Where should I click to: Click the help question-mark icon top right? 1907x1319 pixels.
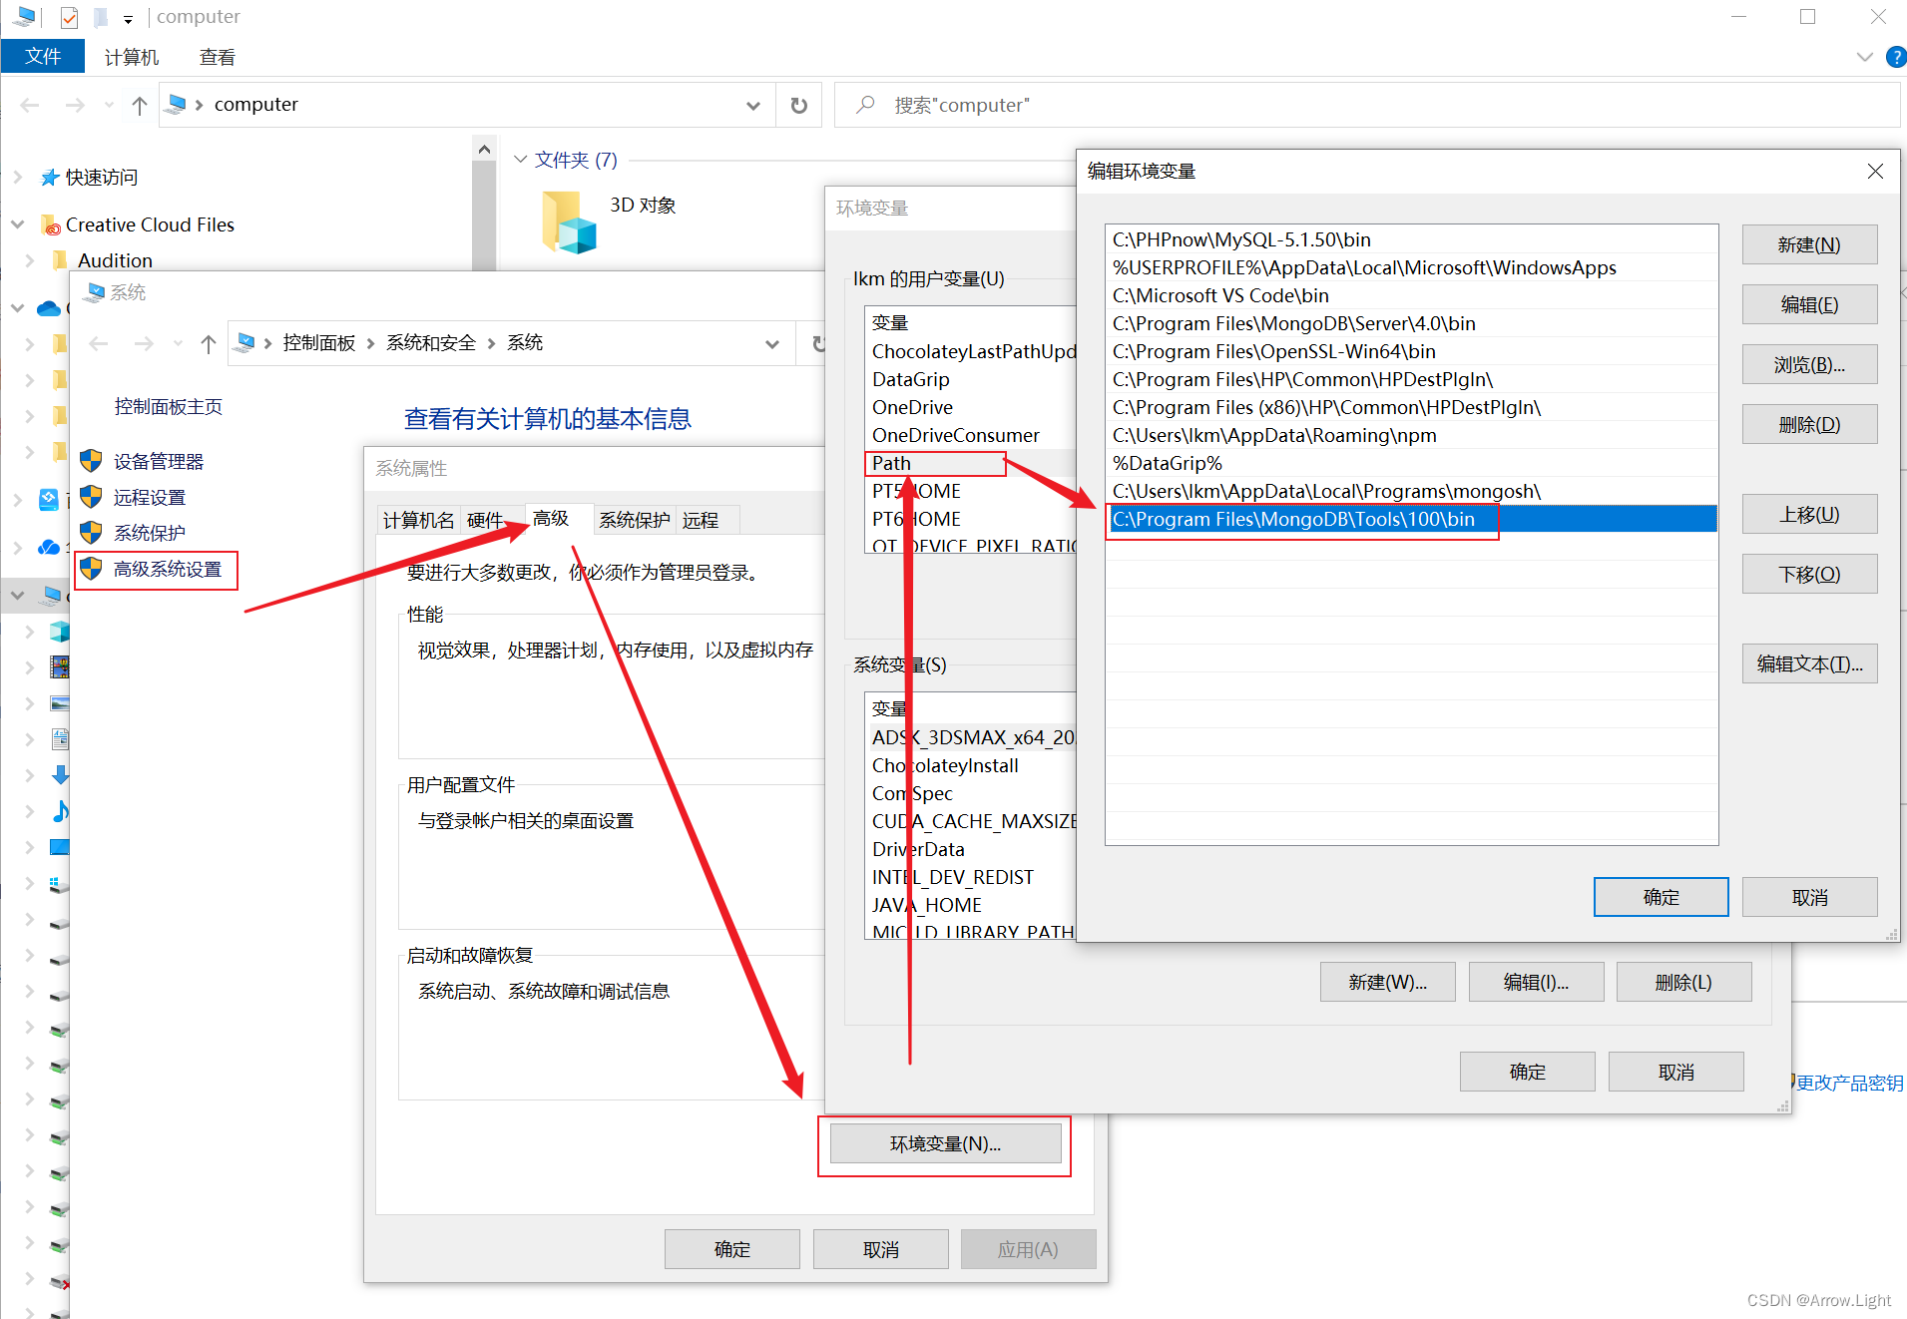coord(1895,56)
